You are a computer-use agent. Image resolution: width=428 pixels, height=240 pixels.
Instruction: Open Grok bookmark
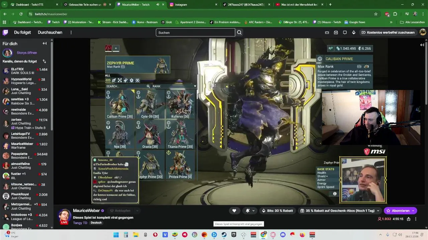[x=167, y=22]
